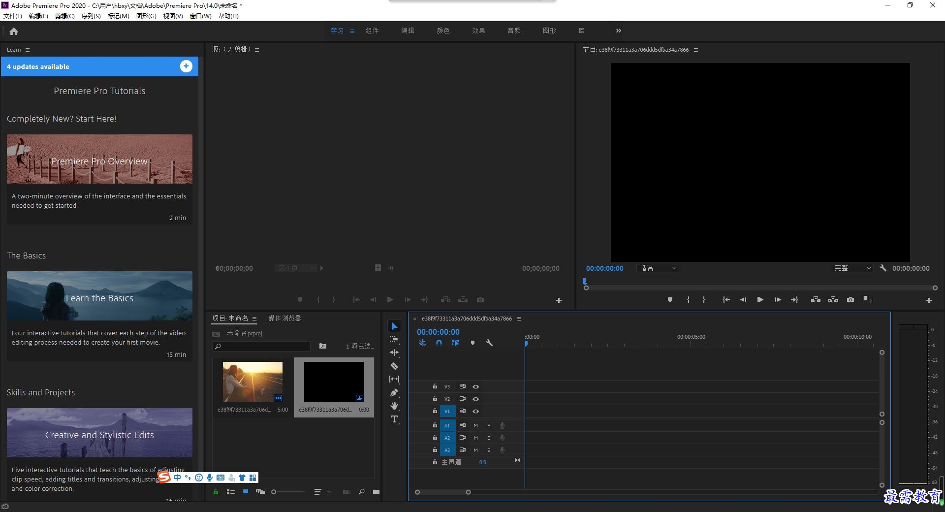This screenshot has height=512, width=945.
Task: Open the 序列(S) menu
Action: tap(91, 16)
